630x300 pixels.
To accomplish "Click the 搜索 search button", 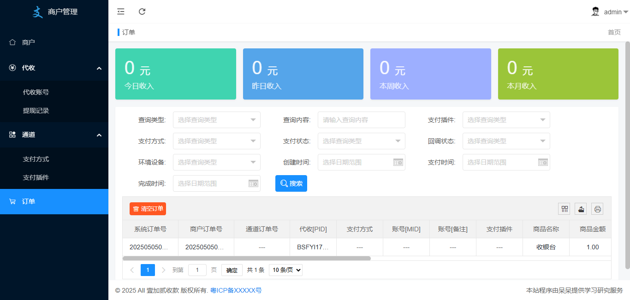I will pos(291,183).
